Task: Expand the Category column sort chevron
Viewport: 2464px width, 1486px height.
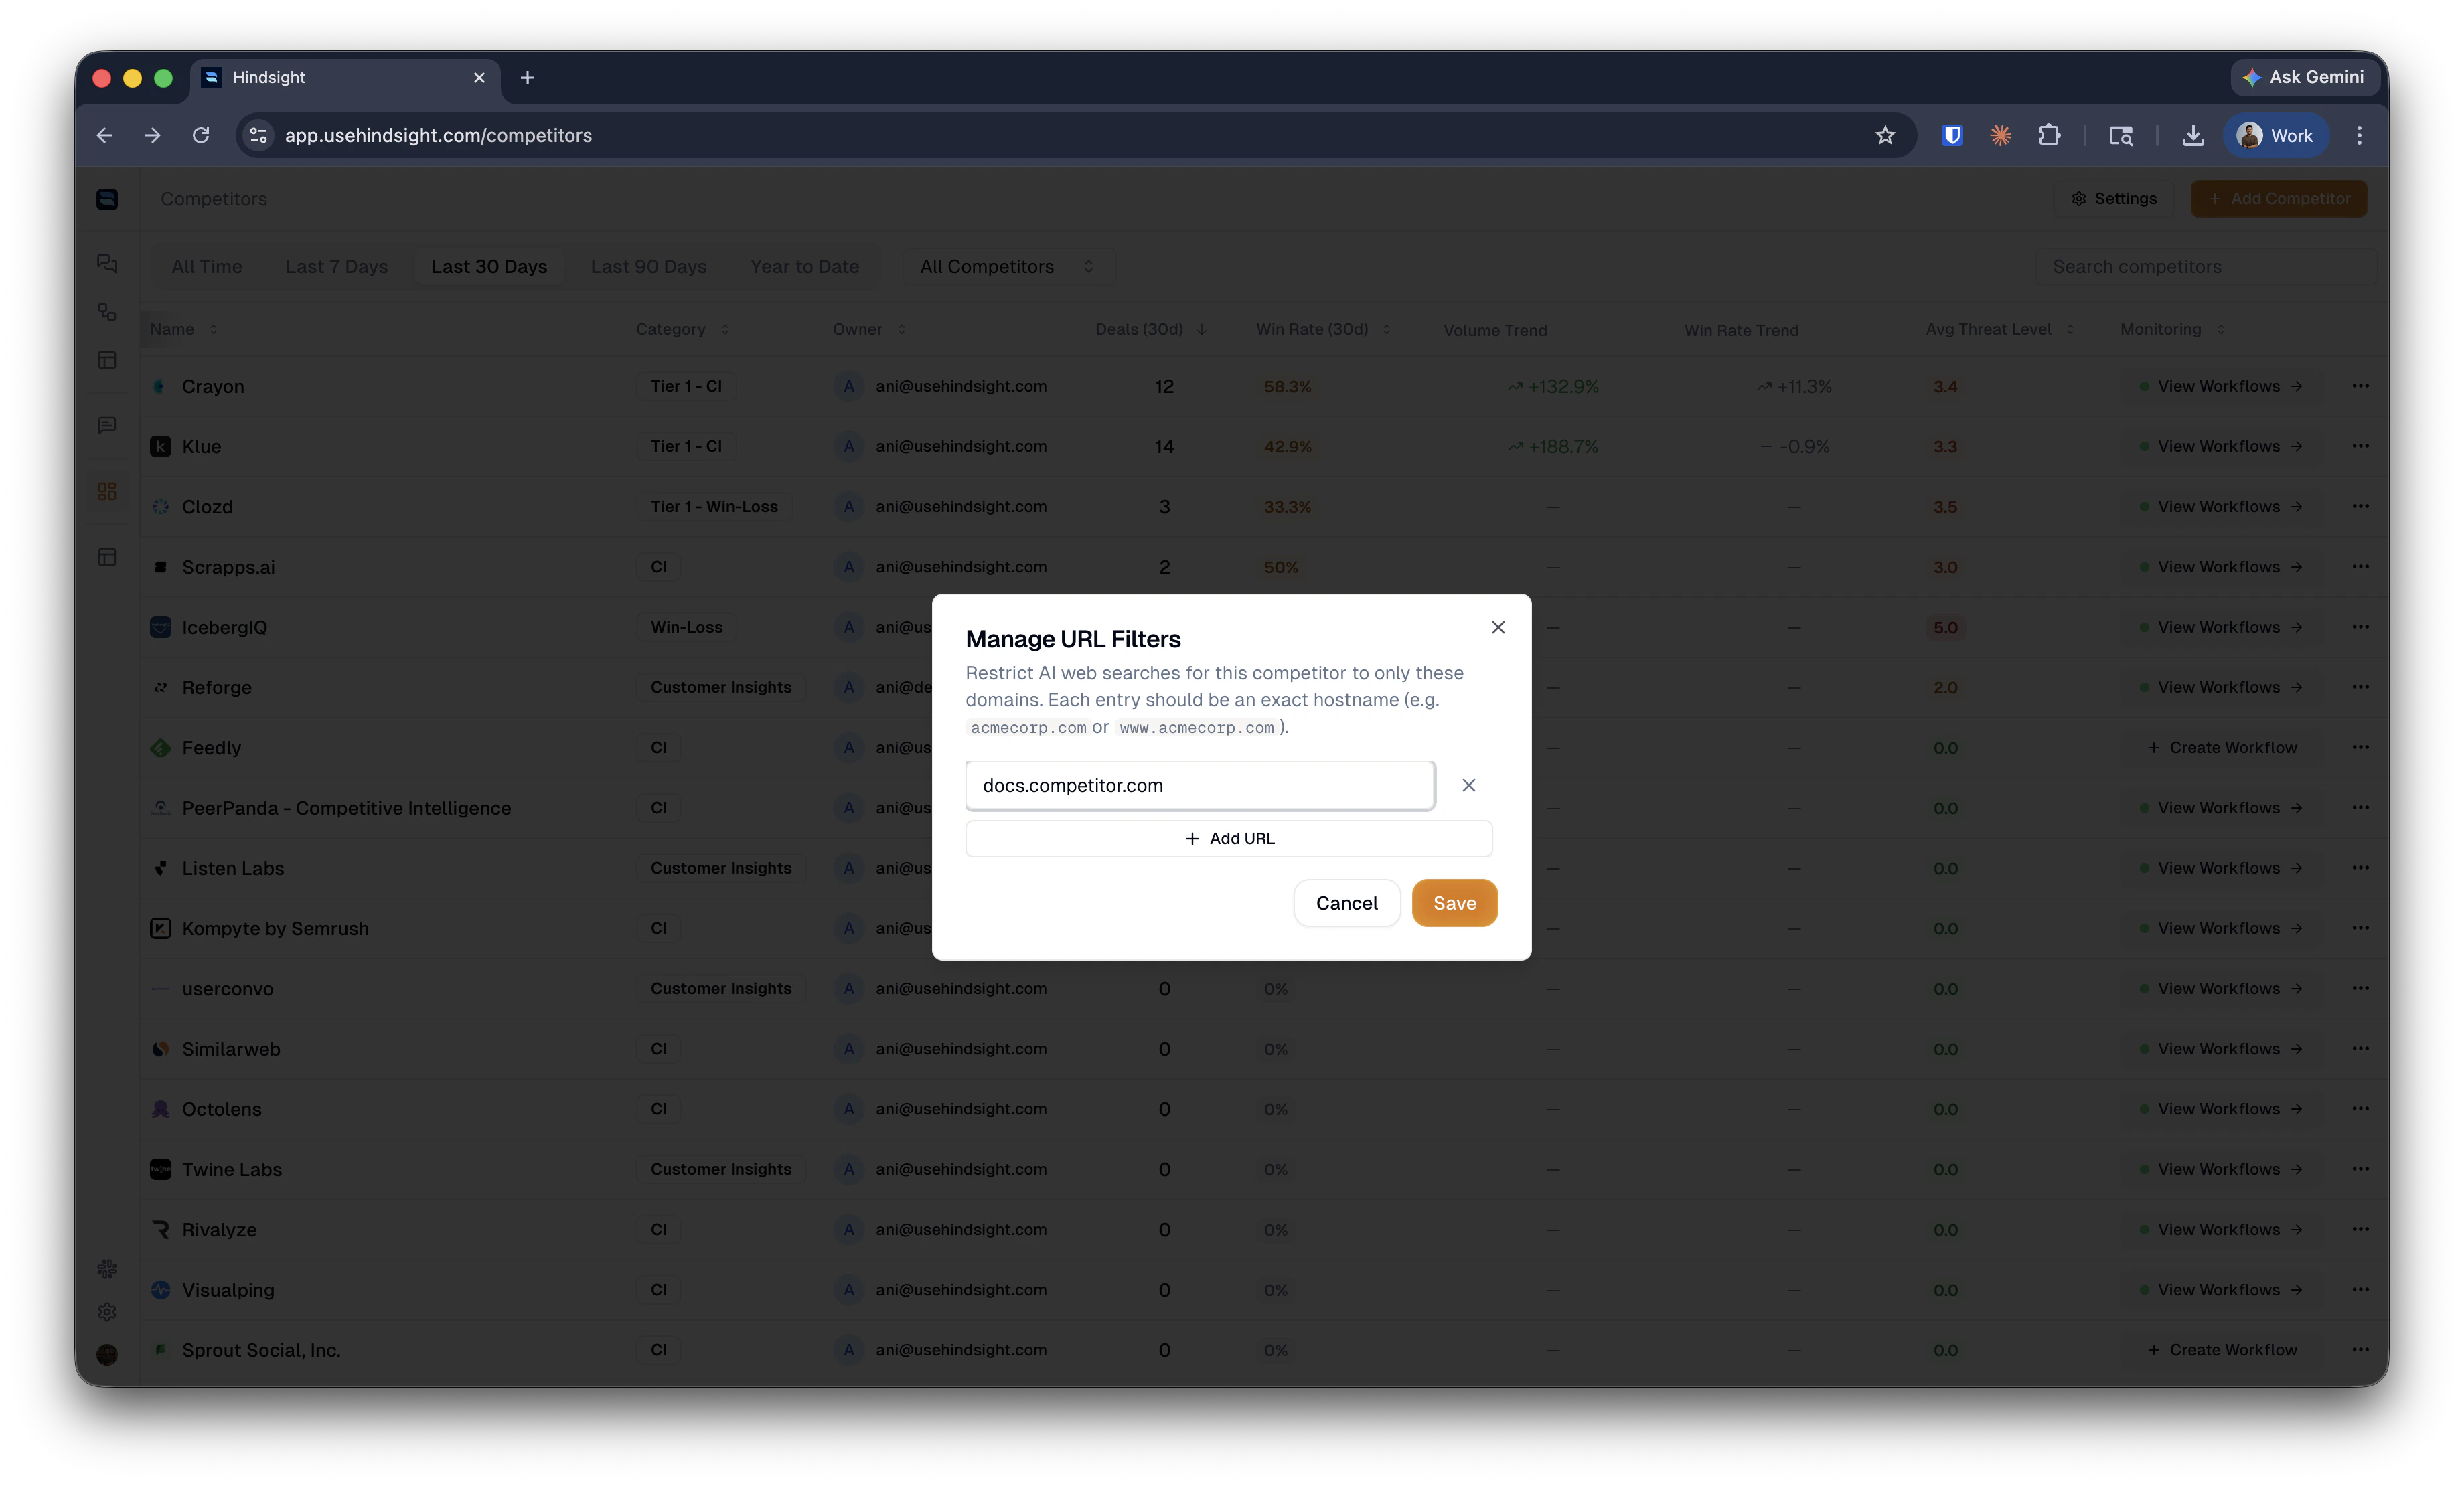Action: pyautogui.click(x=725, y=329)
